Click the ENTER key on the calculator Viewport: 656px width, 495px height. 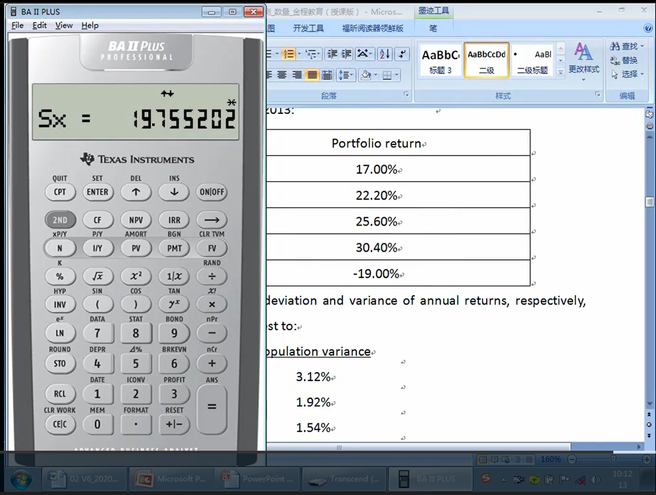pos(97,192)
